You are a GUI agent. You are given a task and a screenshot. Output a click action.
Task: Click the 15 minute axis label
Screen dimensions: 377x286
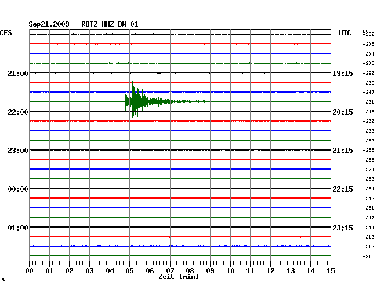[331, 270]
